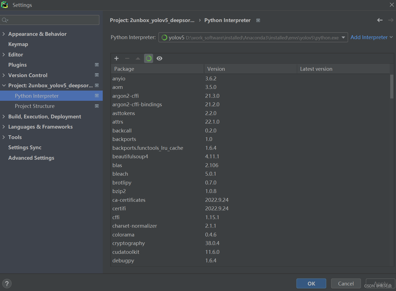This screenshot has width=396, height=291.
Task: Click the back navigation arrow
Action: pyautogui.click(x=380, y=20)
